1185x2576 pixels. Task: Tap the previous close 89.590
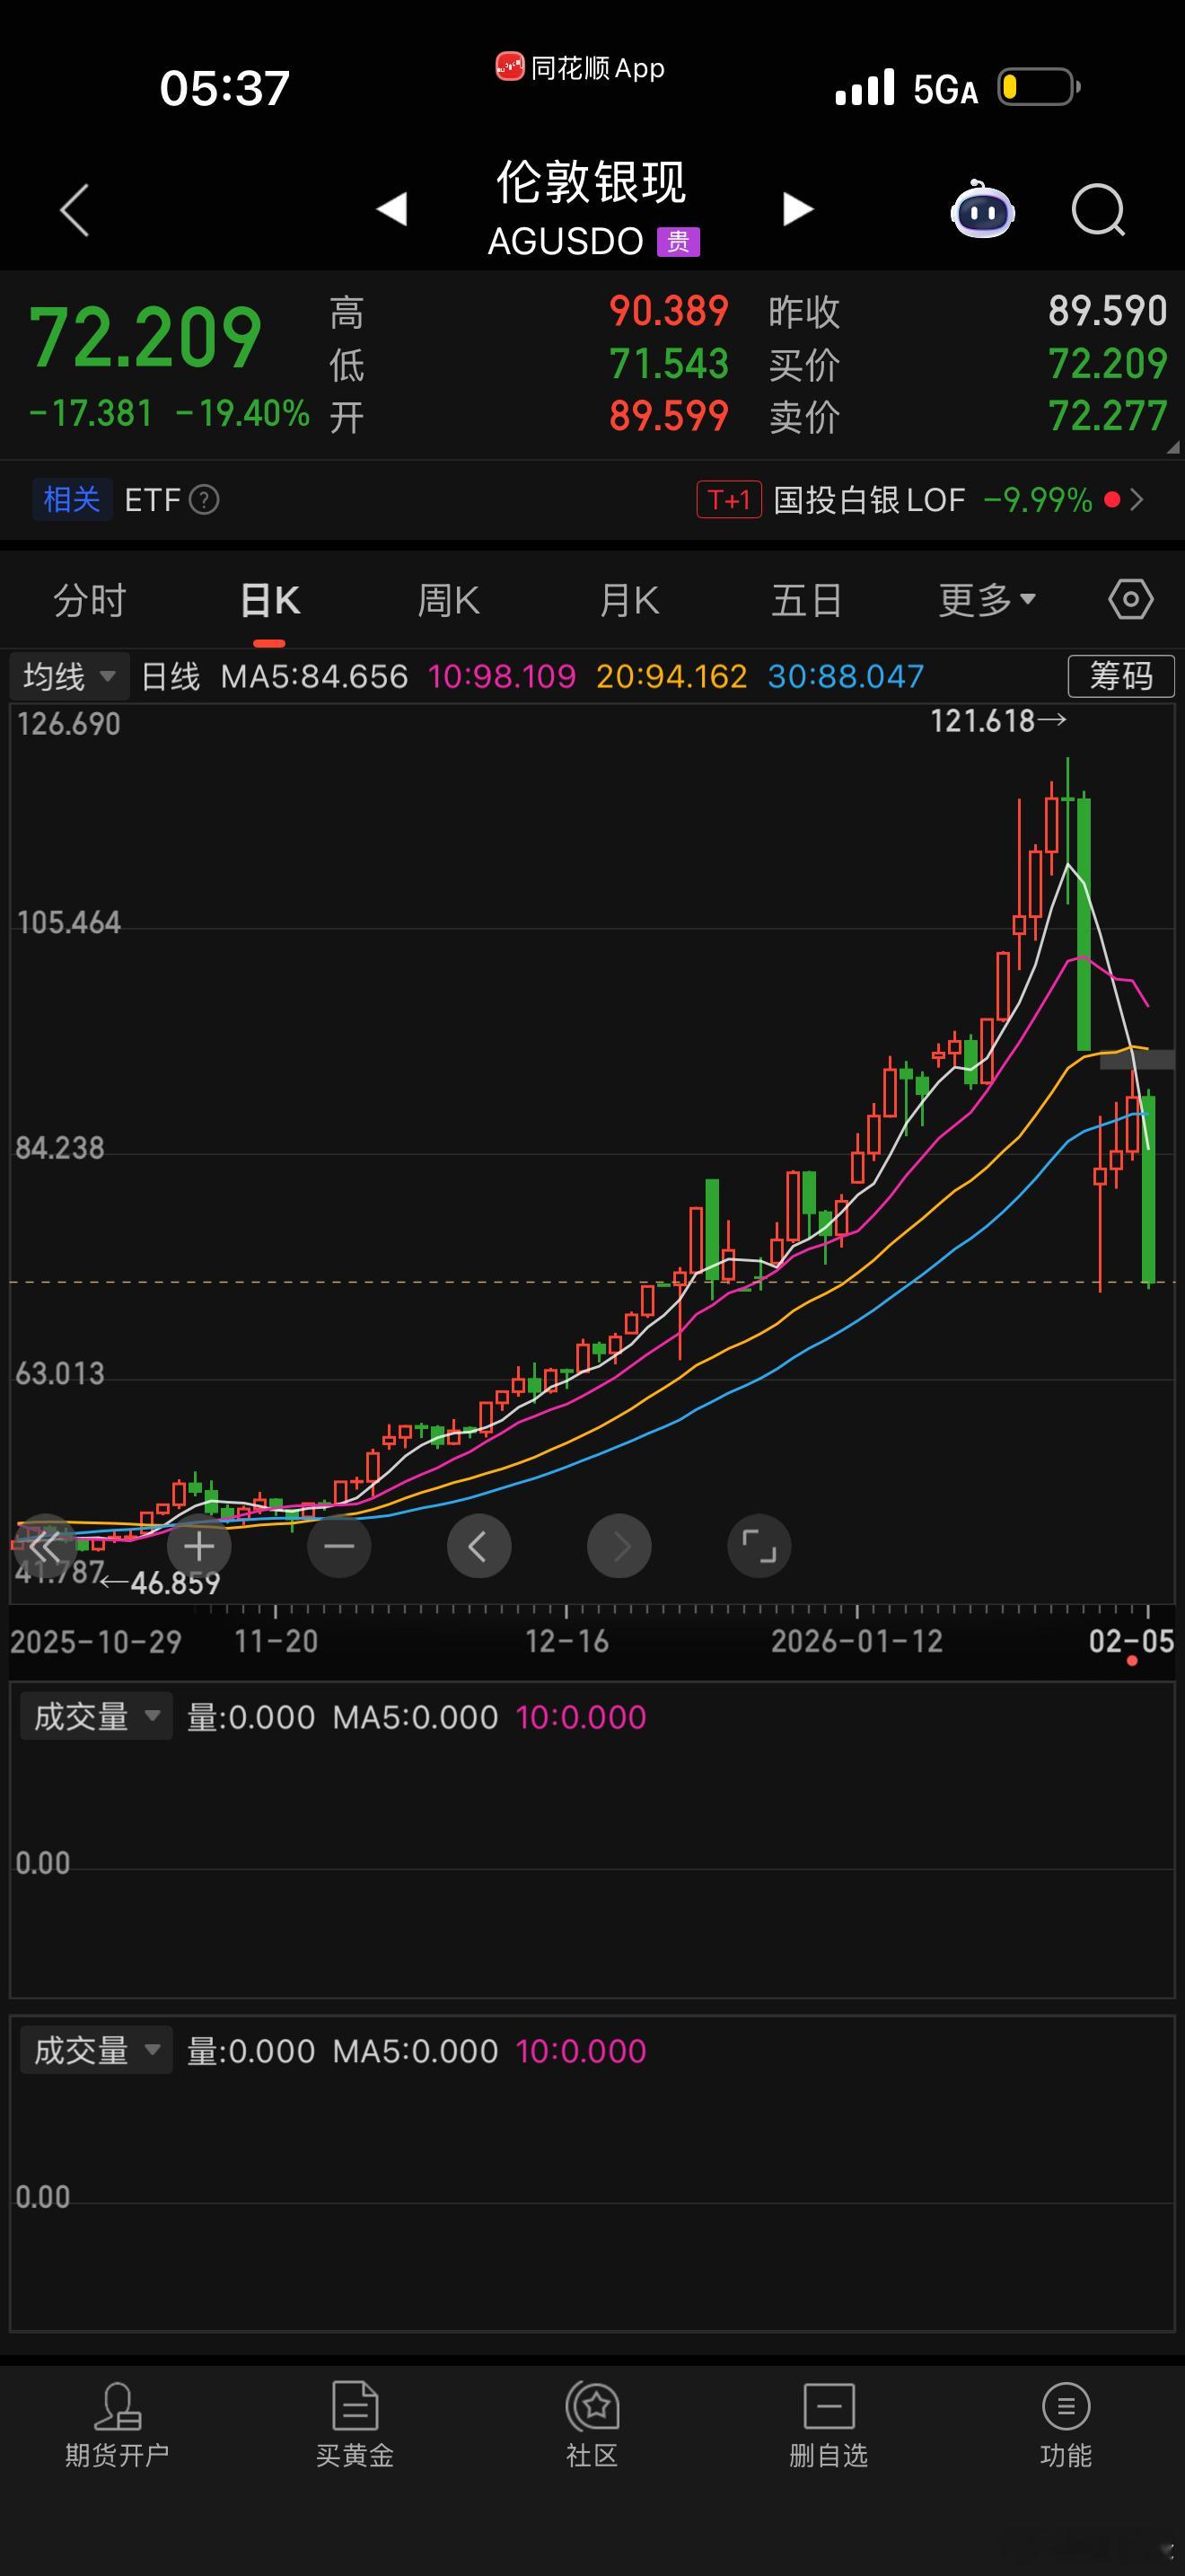coord(1107,311)
